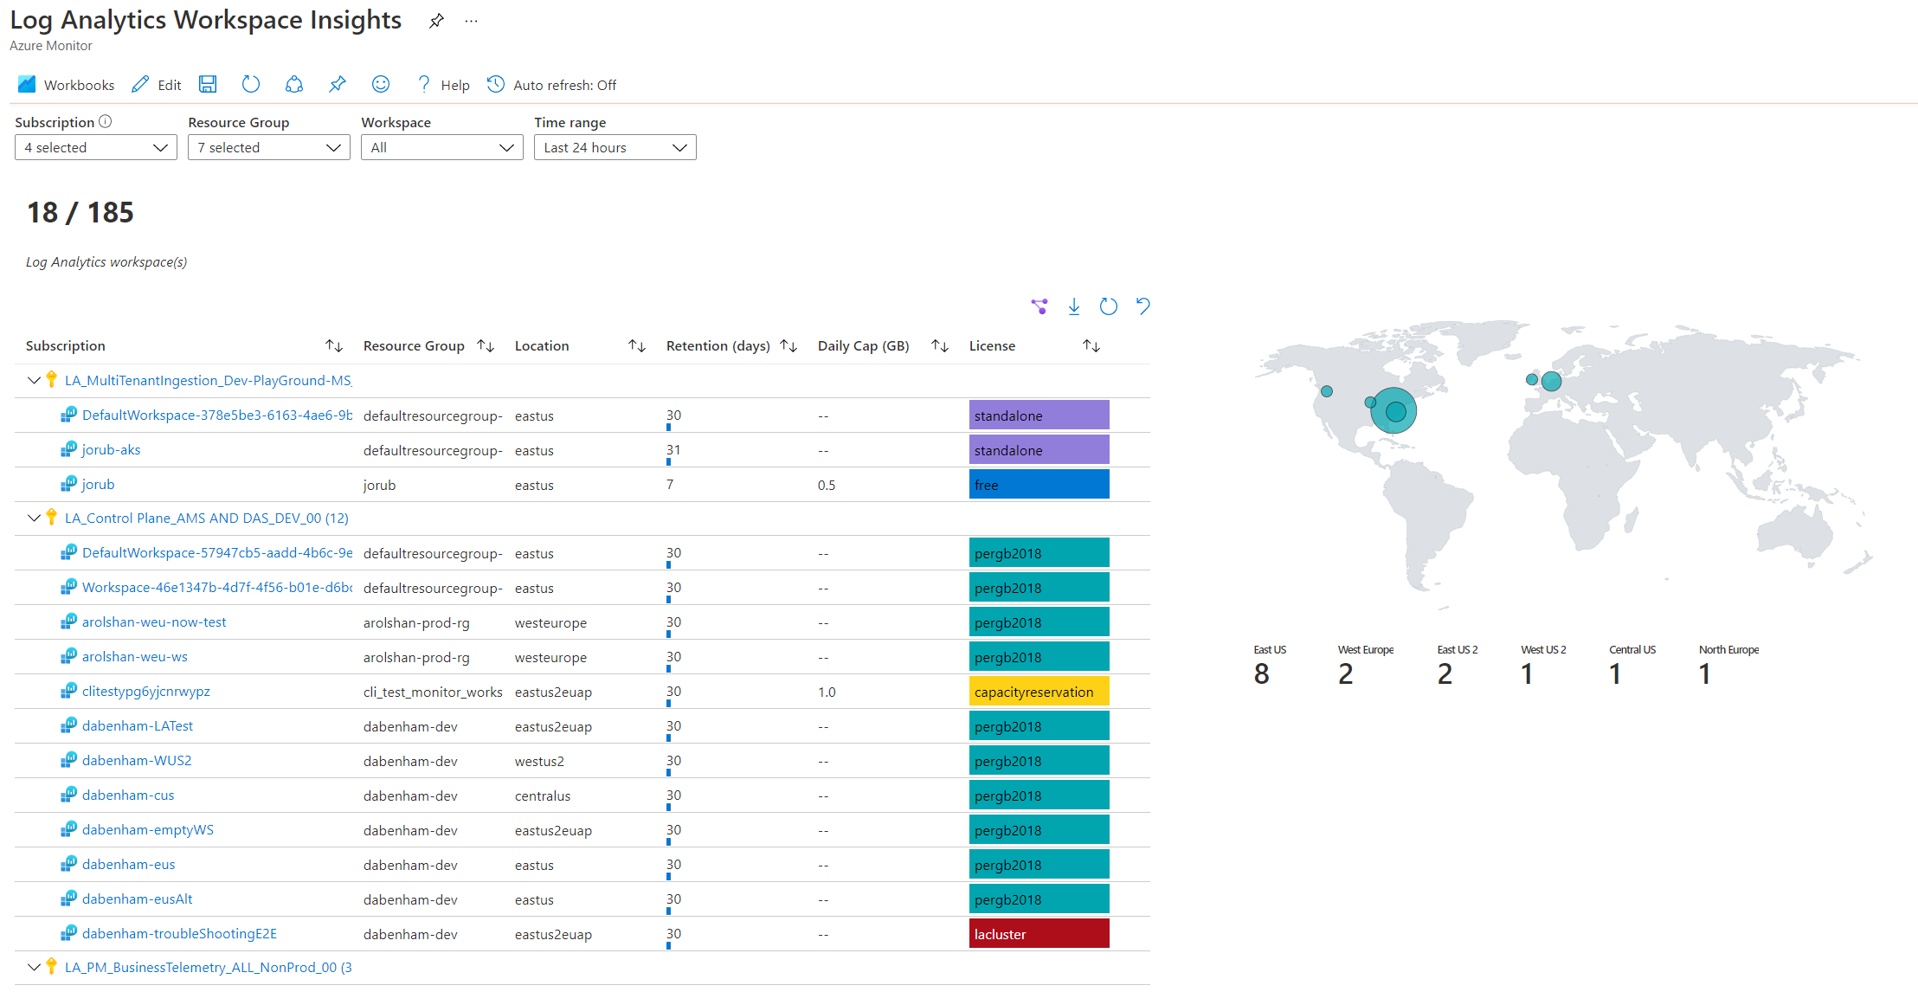Click the capacityreservation license color swatch
1918x992 pixels.
click(1039, 692)
